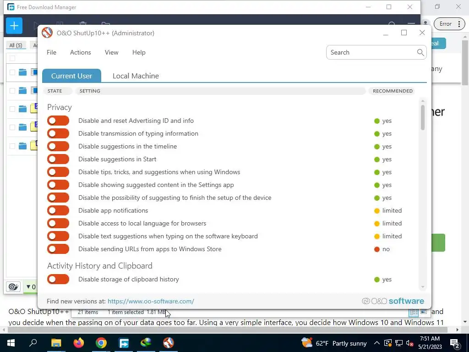This screenshot has height=352, width=469.
Task: Open the oo-software.com link
Action: coord(151,301)
